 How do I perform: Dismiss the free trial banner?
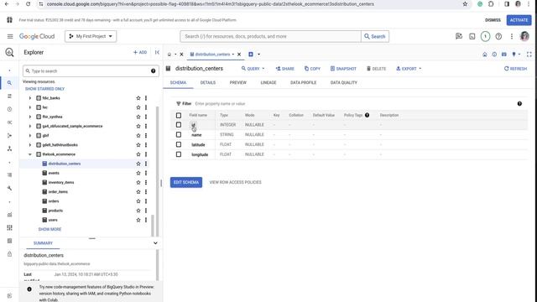[493, 20]
